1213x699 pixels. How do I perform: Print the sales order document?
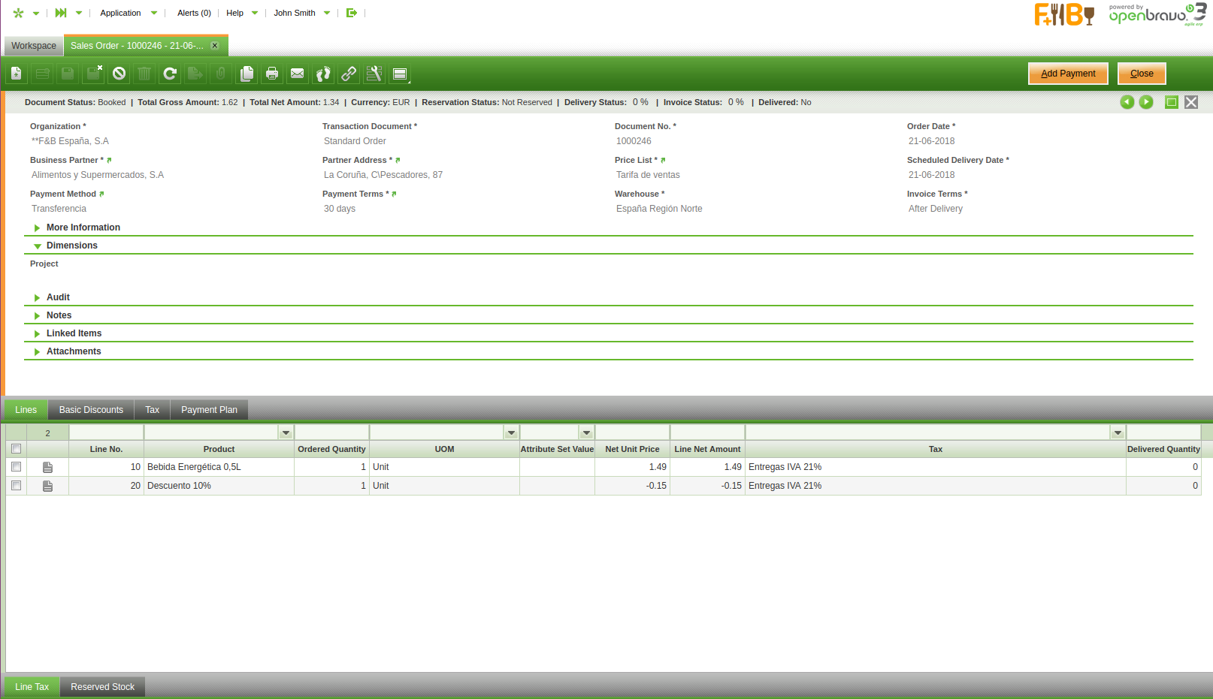pyautogui.click(x=272, y=74)
